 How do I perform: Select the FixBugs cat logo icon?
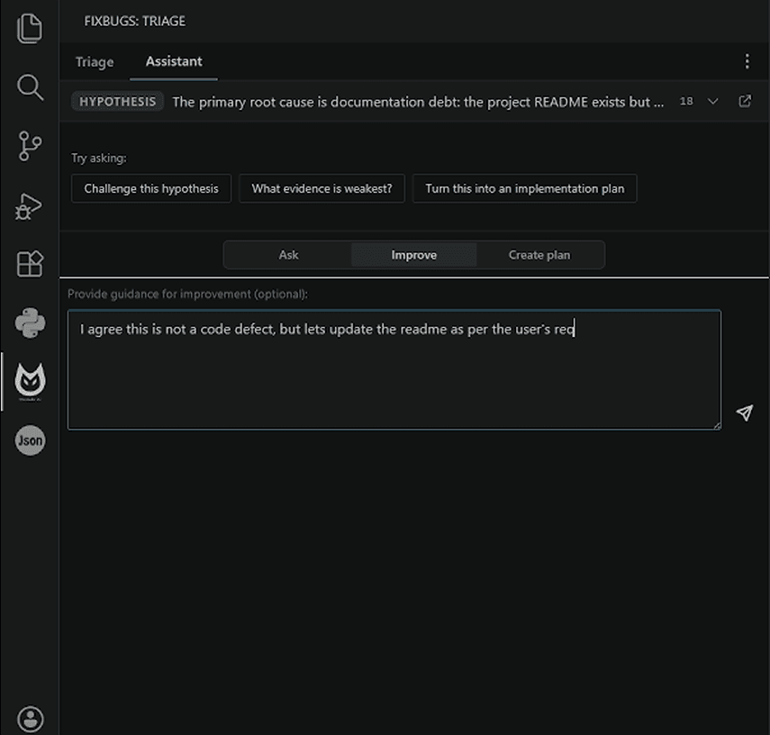point(30,381)
